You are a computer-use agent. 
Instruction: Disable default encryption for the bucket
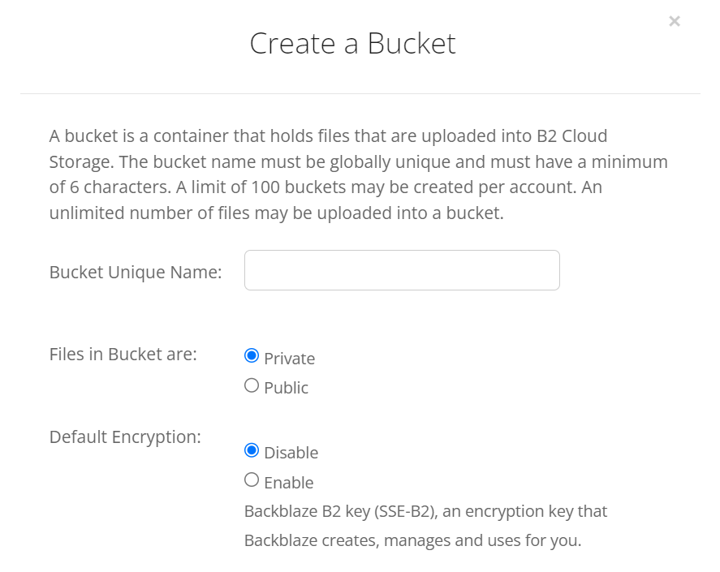pos(252,449)
